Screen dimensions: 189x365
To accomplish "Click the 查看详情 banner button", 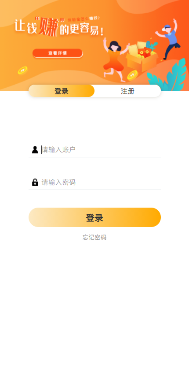I will click(57, 53).
